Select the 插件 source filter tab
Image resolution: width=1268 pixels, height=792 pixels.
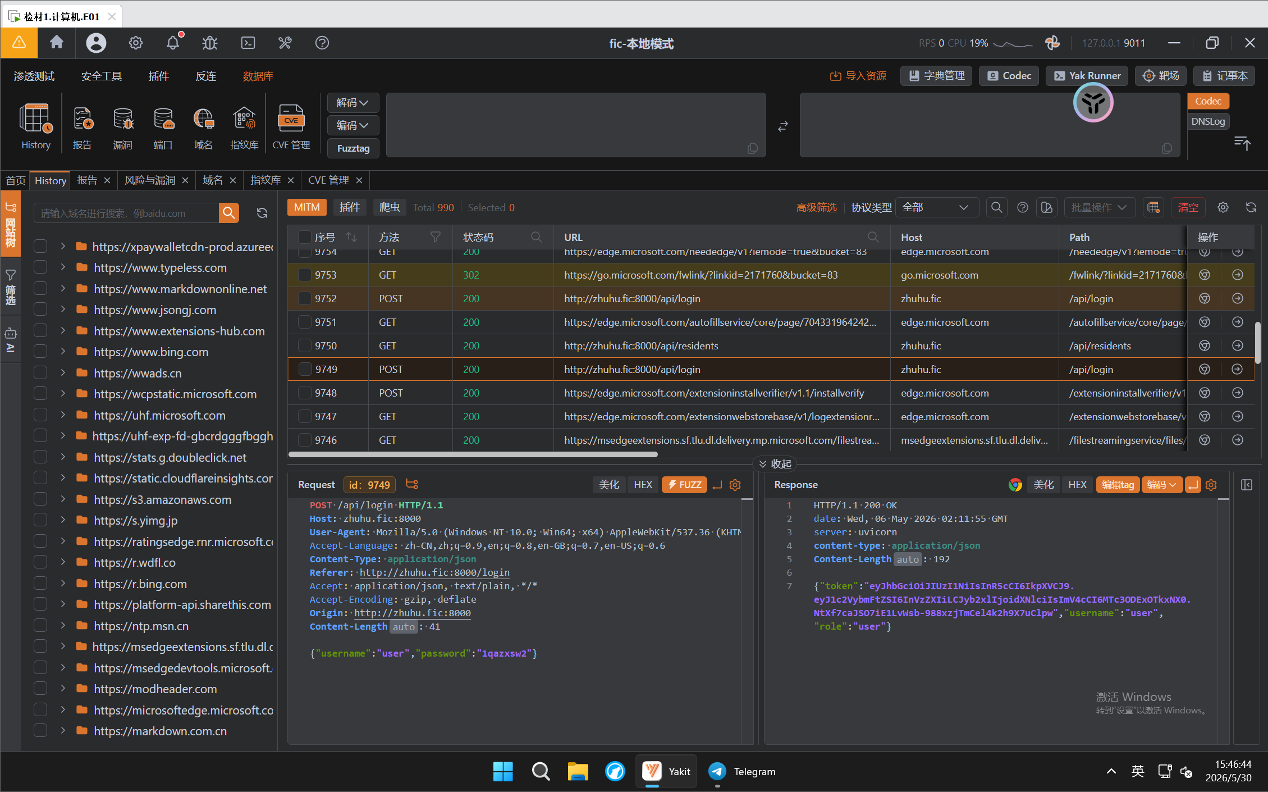[x=349, y=207]
